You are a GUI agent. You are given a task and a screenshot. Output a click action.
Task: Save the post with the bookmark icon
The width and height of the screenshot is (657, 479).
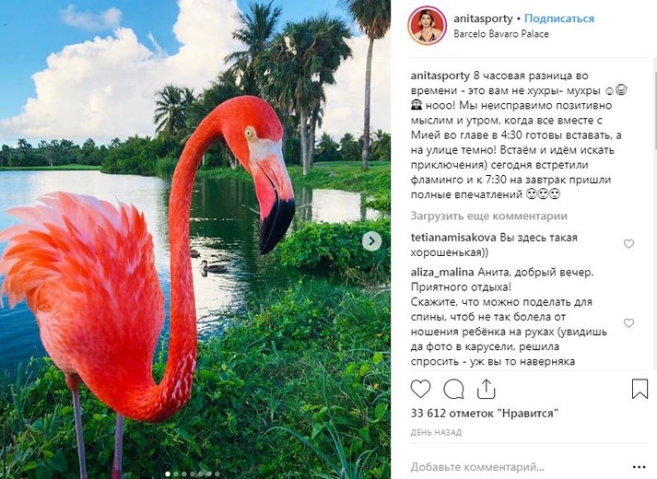(639, 389)
